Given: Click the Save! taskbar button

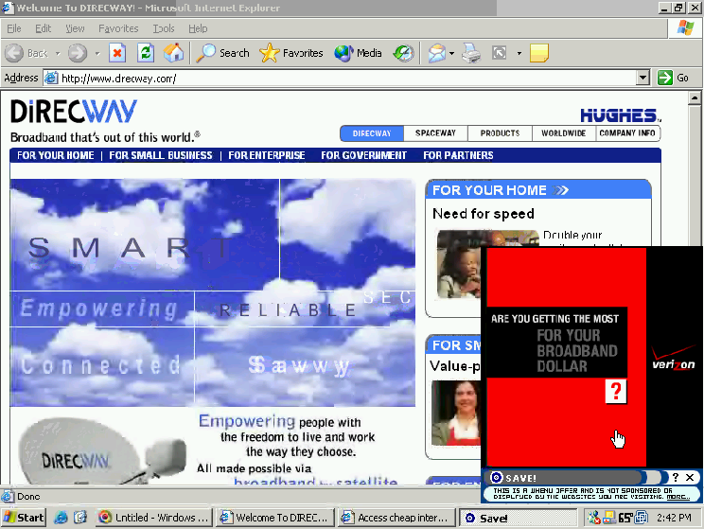Looking at the screenshot, I should point(519,518).
